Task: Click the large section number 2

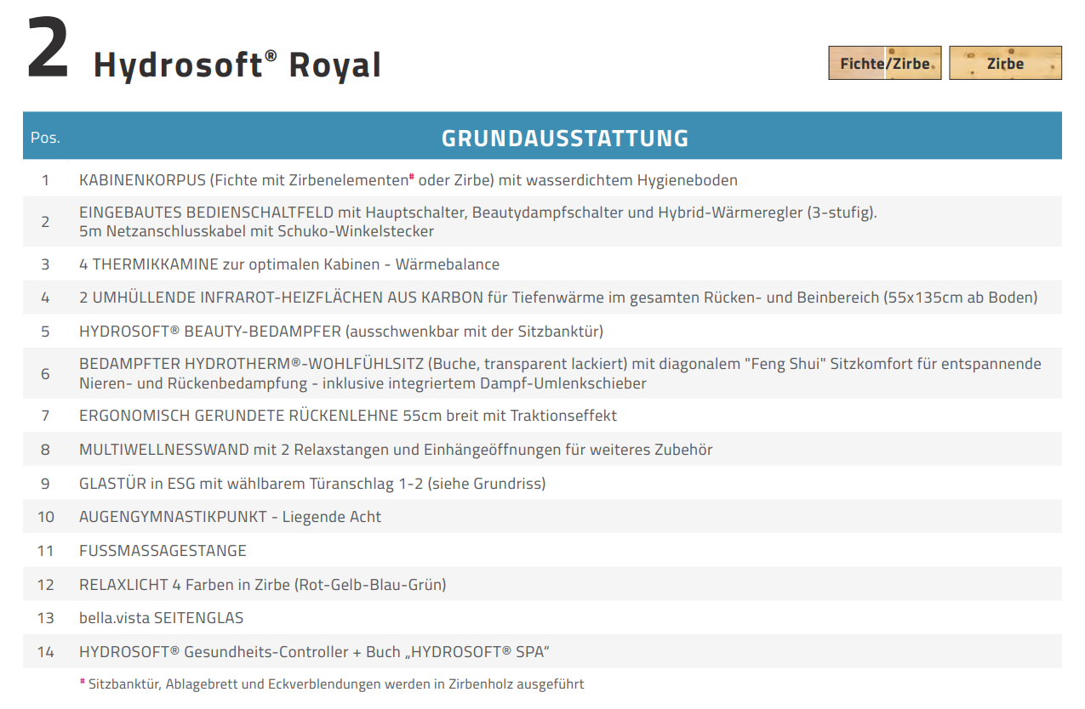Action: (48, 51)
